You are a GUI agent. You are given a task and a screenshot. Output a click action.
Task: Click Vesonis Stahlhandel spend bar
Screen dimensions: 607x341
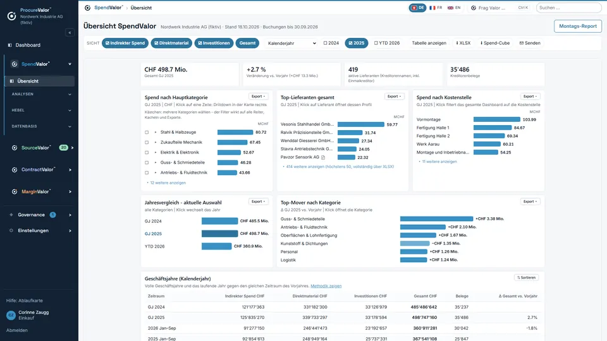click(x=361, y=124)
